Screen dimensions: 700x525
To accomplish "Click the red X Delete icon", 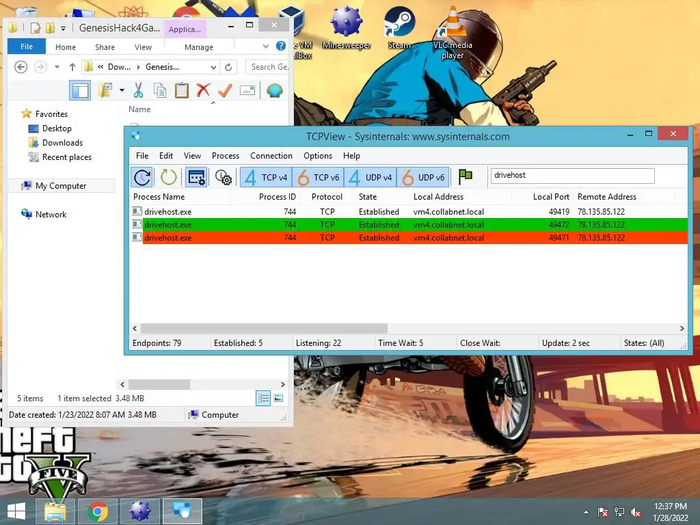I will [203, 90].
